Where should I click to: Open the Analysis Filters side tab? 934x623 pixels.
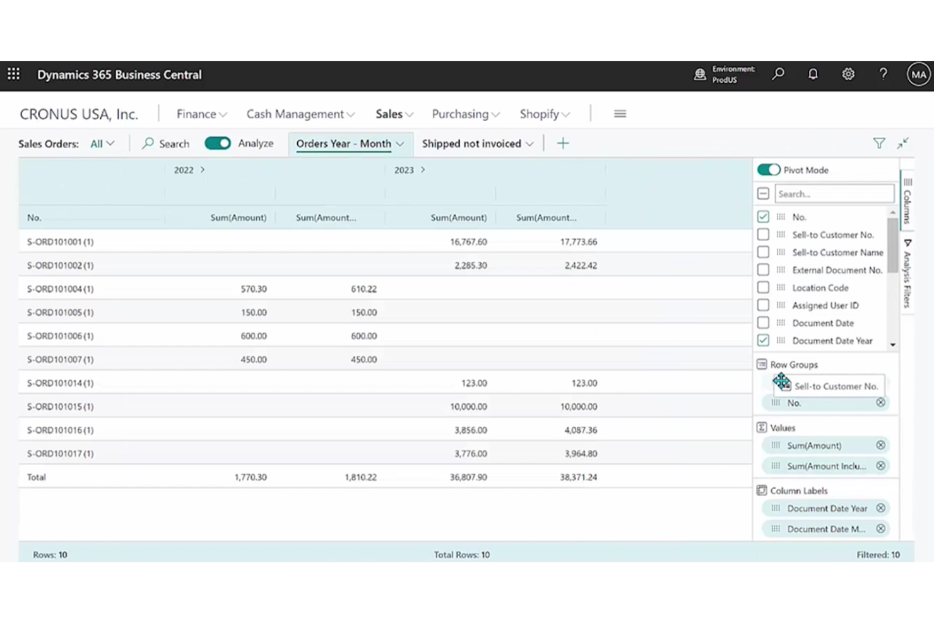pyautogui.click(x=907, y=273)
